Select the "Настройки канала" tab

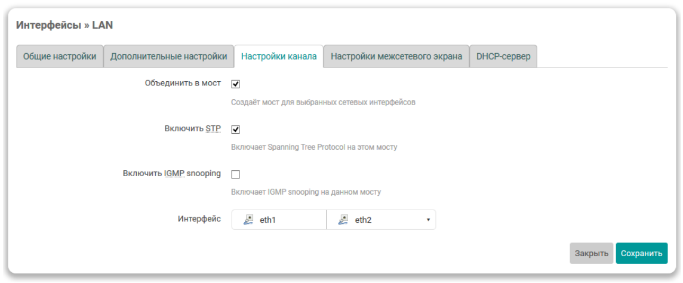[x=279, y=57]
